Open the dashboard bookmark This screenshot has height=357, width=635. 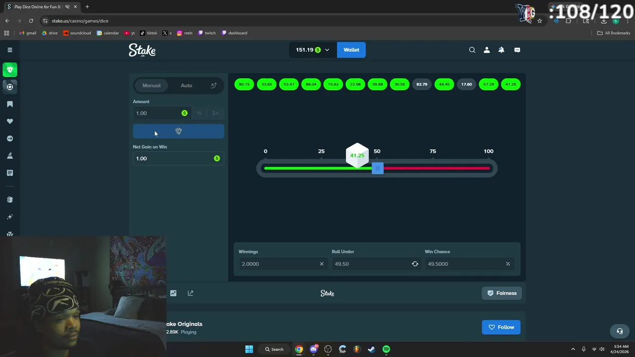point(234,33)
